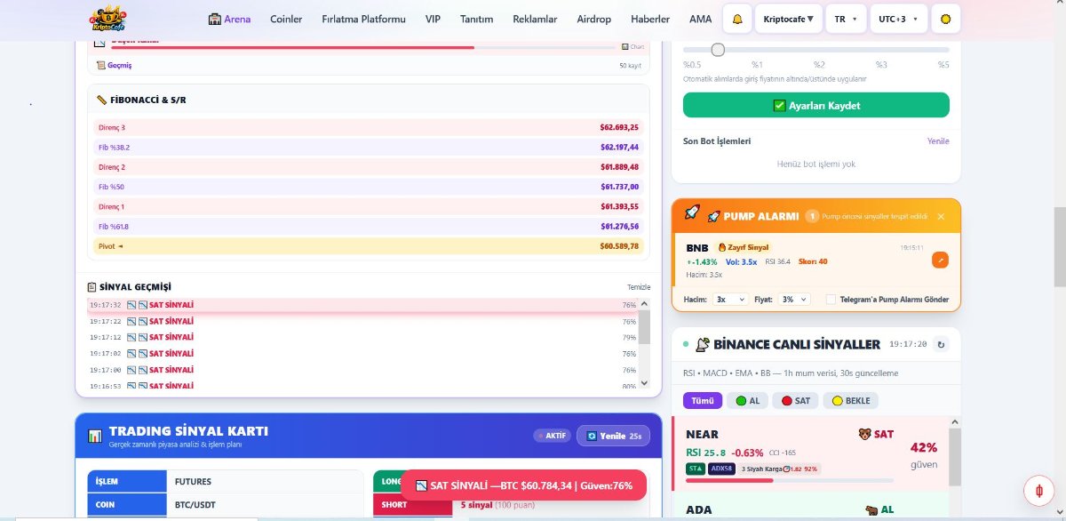Click the 19:17:32 SAT SİNYALİ chart icon

(131, 305)
